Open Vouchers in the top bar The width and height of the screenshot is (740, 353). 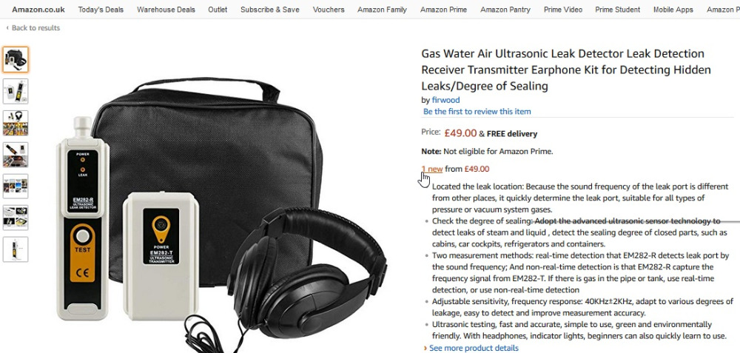(x=329, y=10)
